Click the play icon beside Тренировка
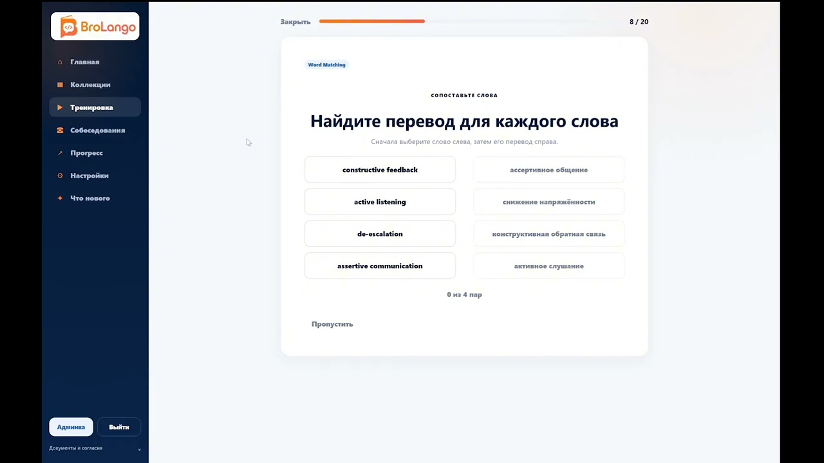This screenshot has width=824, height=463. tap(60, 107)
